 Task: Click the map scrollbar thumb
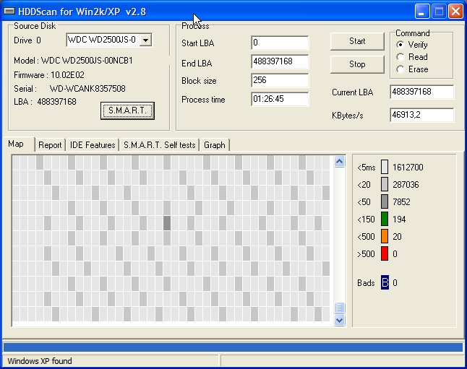click(x=339, y=308)
